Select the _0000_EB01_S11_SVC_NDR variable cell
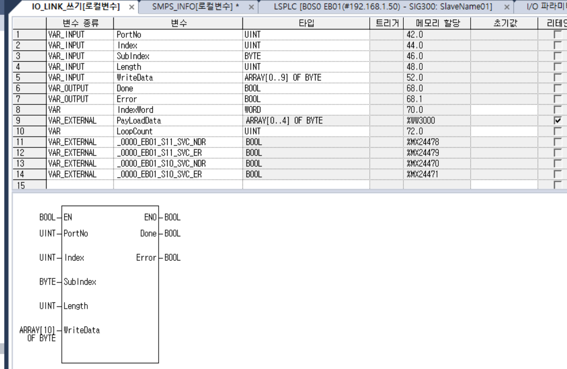Viewport: 567px width, 369px height. [x=178, y=142]
